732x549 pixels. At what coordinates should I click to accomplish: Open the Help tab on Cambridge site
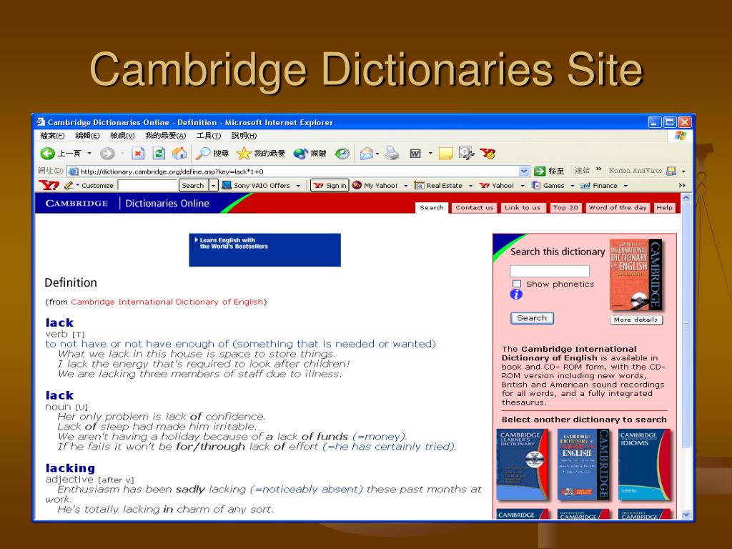(664, 208)
